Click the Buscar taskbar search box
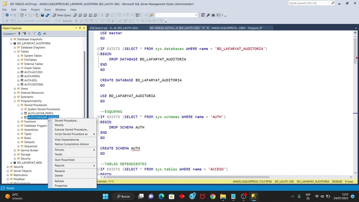 123,196
